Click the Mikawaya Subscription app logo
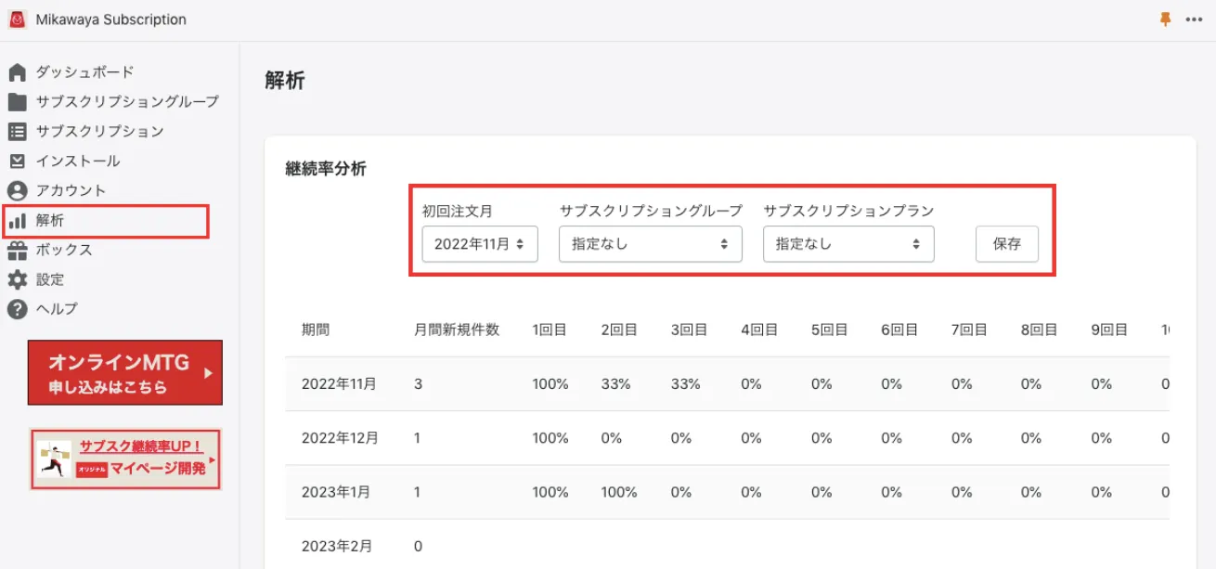The height and width of the screenshot is (569, 1216). coord(17,19)
